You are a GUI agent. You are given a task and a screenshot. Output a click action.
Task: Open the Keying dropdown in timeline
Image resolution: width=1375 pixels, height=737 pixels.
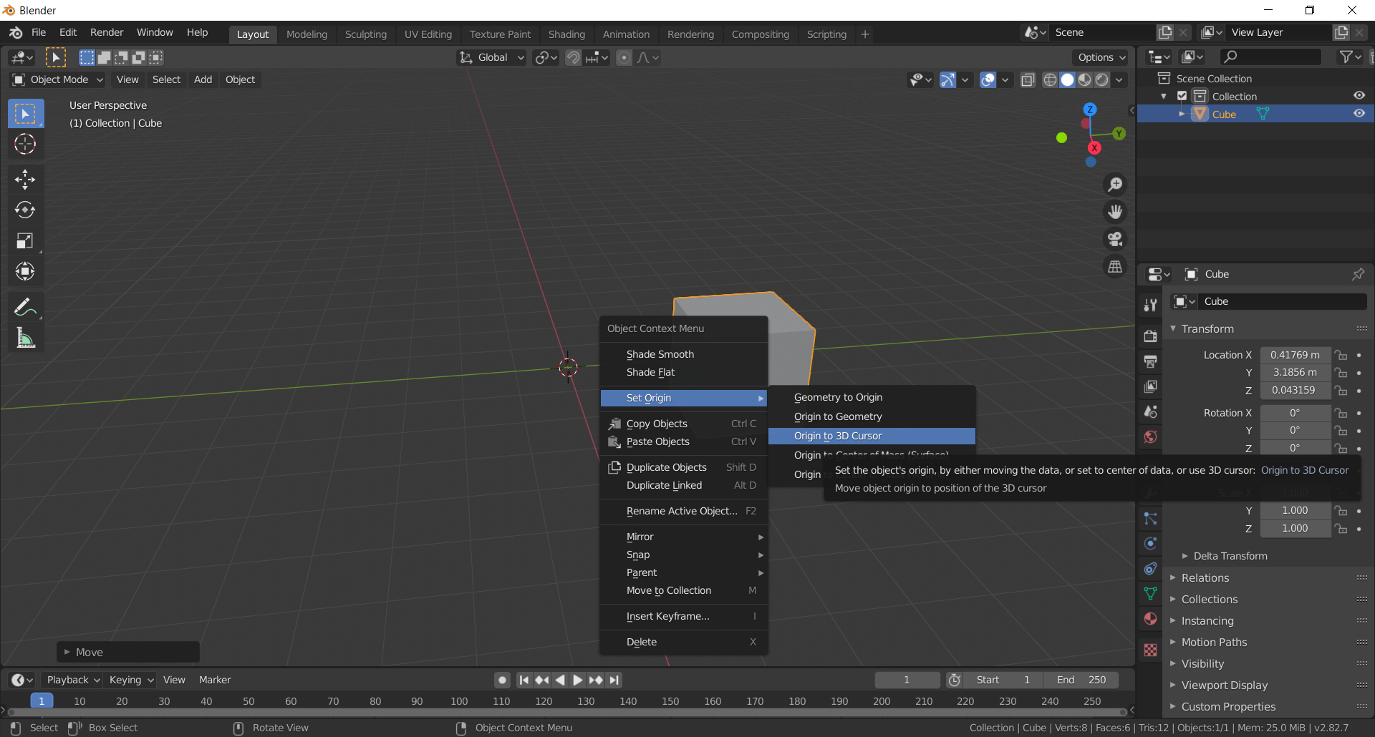(x=131, y=680)
